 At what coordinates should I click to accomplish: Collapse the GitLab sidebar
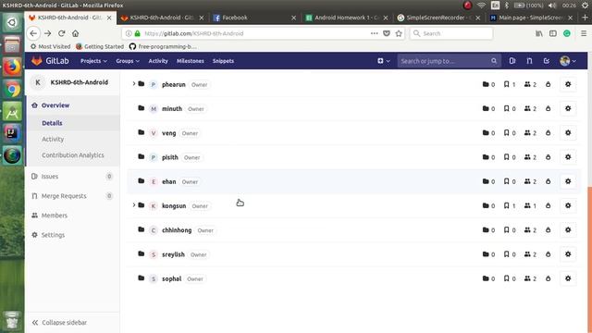(59, 323)
